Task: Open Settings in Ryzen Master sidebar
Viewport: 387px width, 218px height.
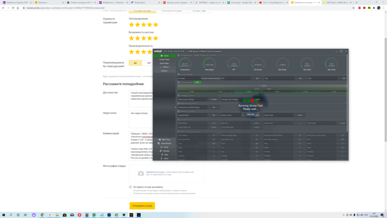Action: 164,151
